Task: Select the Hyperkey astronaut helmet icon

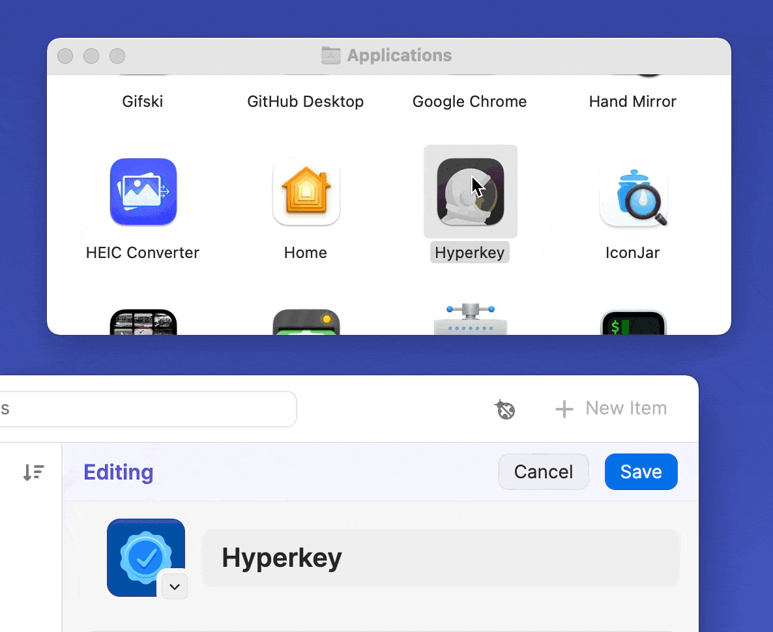Action: [x=471, y=192]
